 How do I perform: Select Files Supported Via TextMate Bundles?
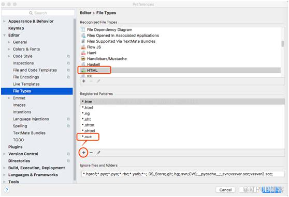pyautogui.click(x=181, y=41)
